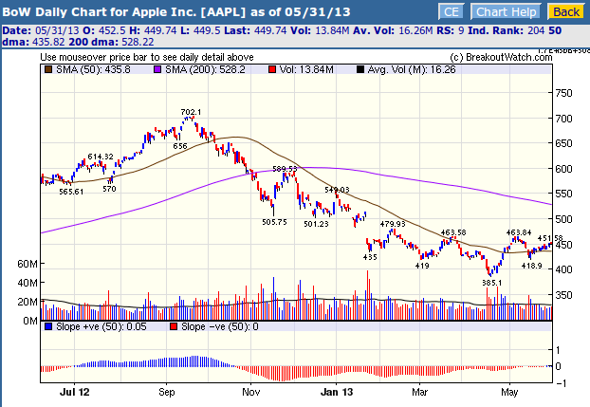
Task: Click the Nov date axis label
Action: (251, 392)
